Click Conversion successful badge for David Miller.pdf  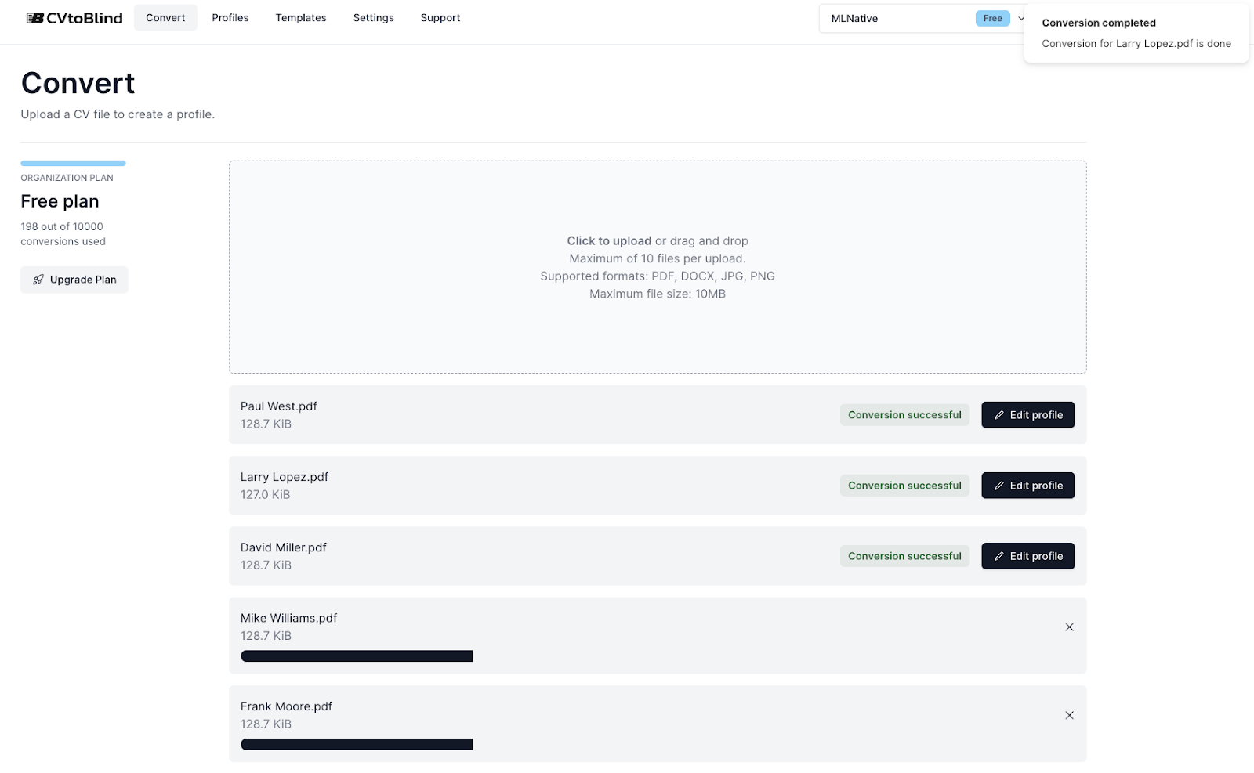pos(904,556)
